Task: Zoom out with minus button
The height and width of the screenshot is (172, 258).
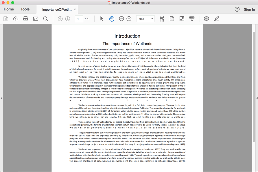Action: [x=121, y=19]
